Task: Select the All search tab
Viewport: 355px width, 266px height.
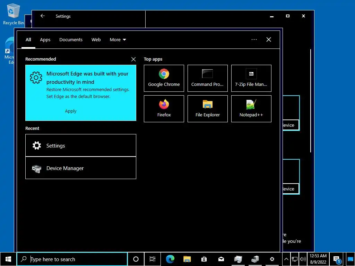Action: pyautogui.click(x=28, y=39)
